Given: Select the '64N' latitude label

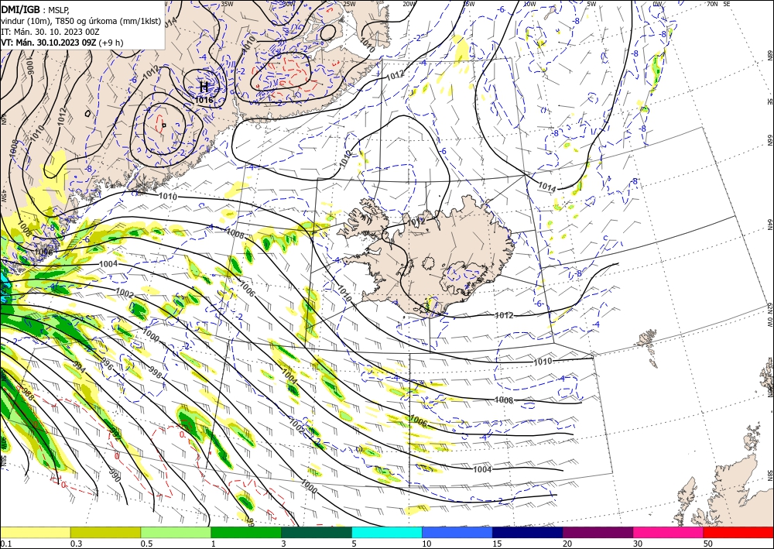Looking at the screenshot, I should coord(769,224).
